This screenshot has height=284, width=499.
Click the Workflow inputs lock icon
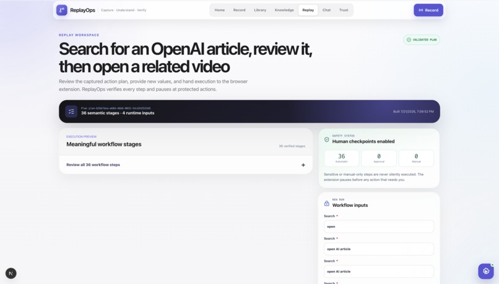[x=326, y=203]
